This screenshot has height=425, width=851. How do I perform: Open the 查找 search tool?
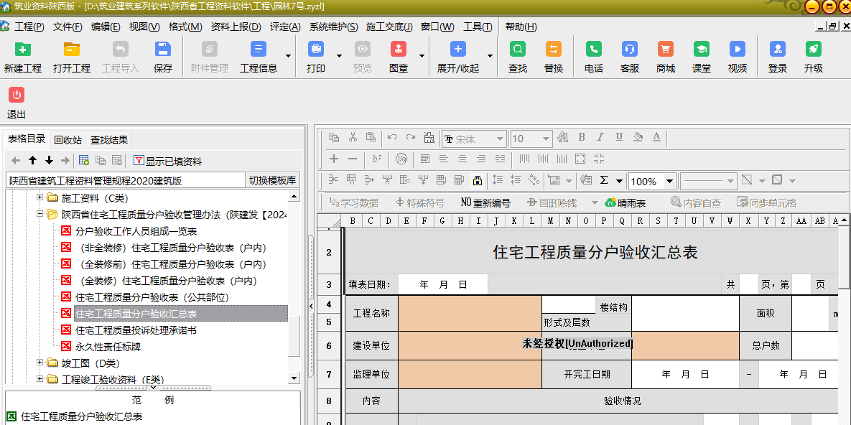517,50
